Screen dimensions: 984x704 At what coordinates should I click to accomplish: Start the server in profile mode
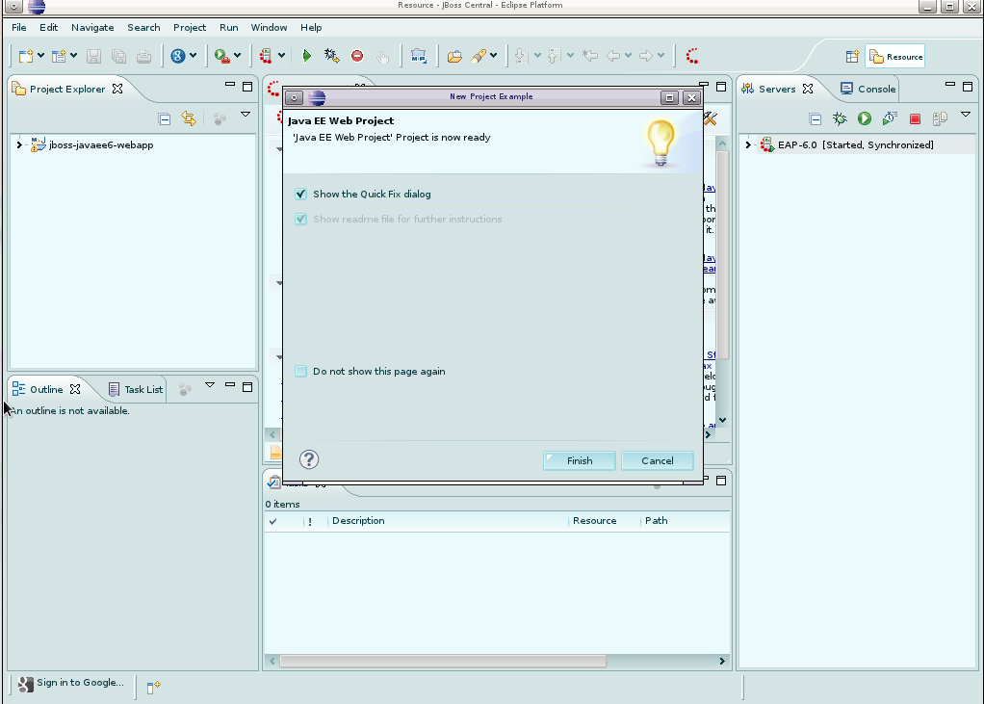[890, 118]
